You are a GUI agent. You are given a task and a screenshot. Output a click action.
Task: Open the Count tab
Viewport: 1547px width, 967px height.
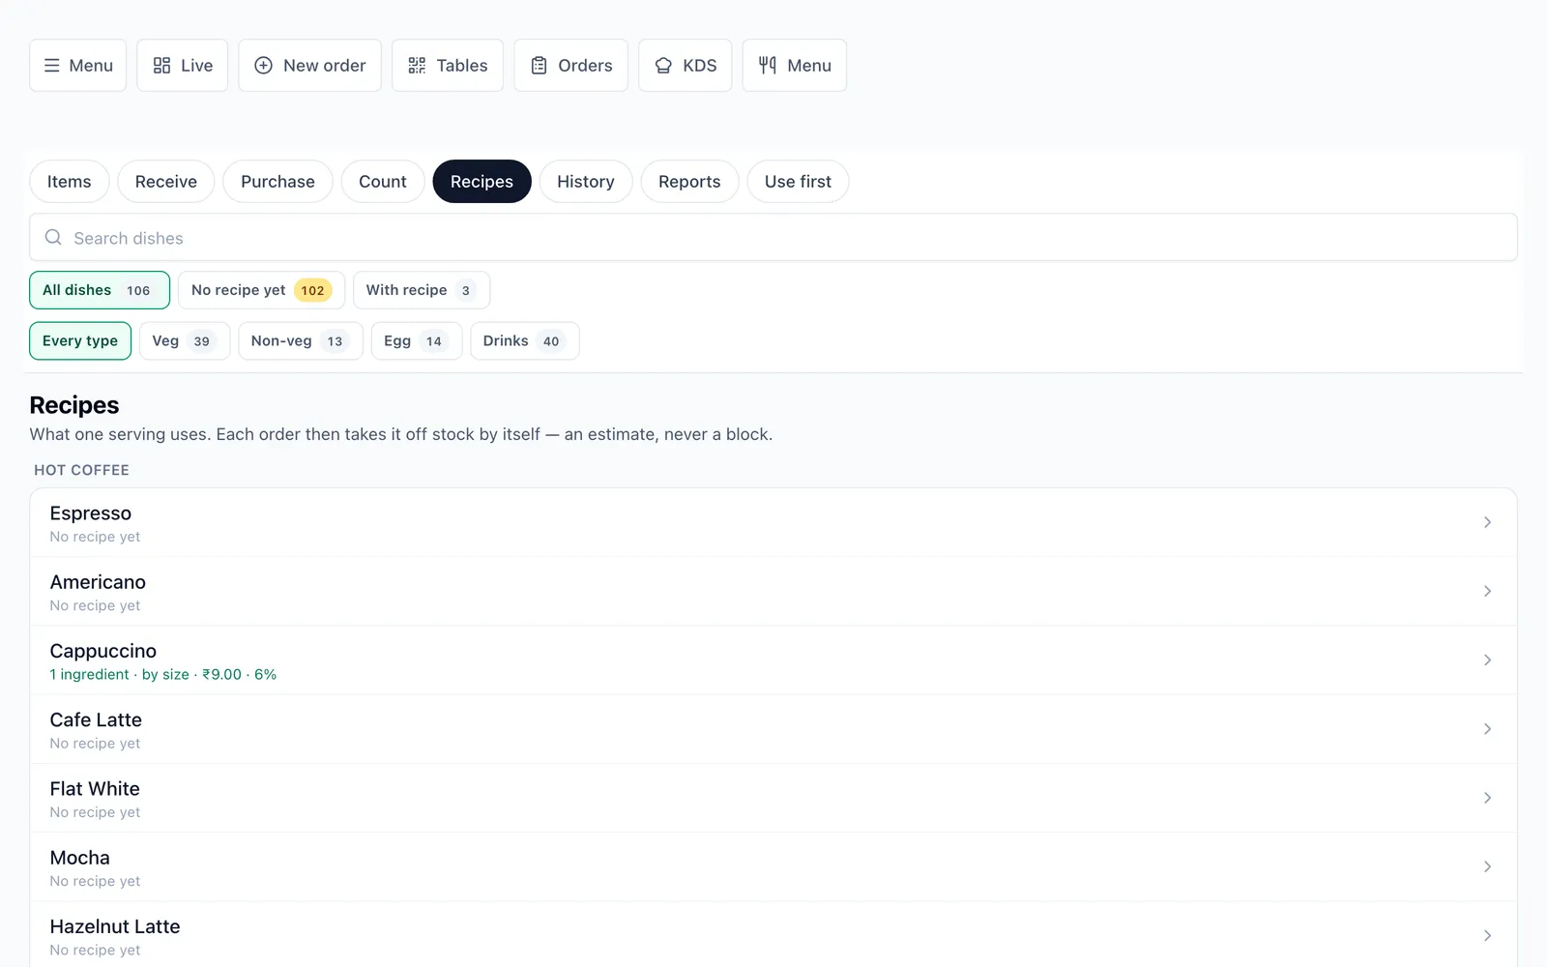click(383, 182)
